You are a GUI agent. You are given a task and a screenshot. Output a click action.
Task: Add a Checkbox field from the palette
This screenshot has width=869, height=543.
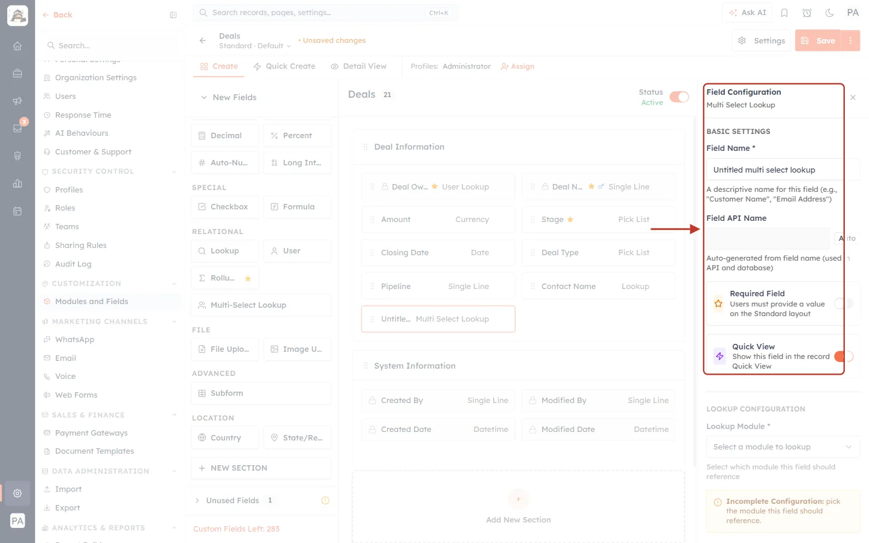pyautogui.click(x=225, y=207)
